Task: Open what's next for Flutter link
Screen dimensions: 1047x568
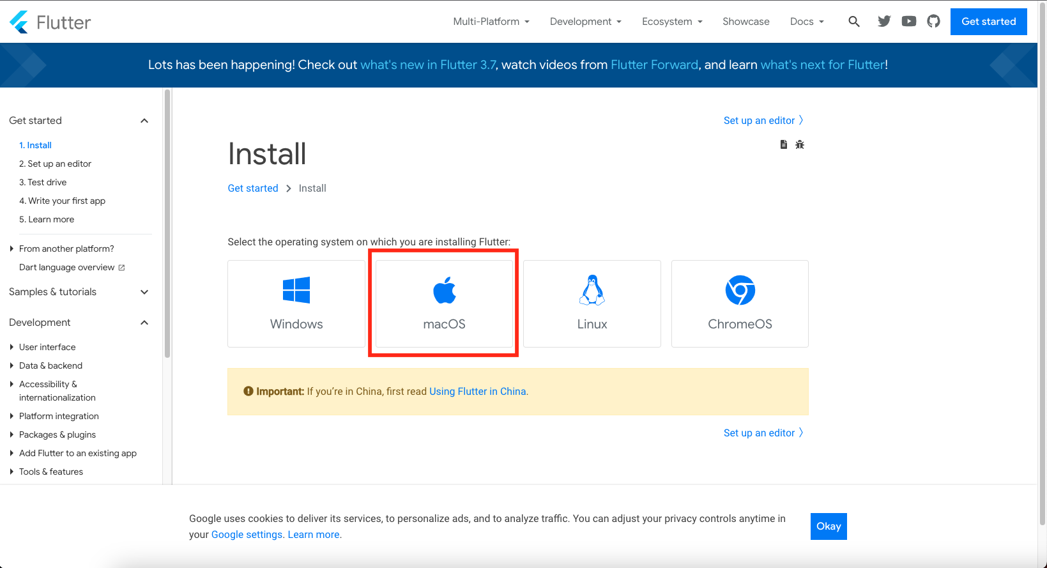Action: 823,65
